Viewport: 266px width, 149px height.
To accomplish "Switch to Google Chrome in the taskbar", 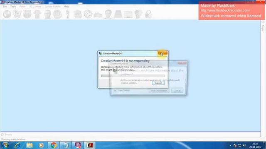I will pyautogui.click(x=54, y=145).
